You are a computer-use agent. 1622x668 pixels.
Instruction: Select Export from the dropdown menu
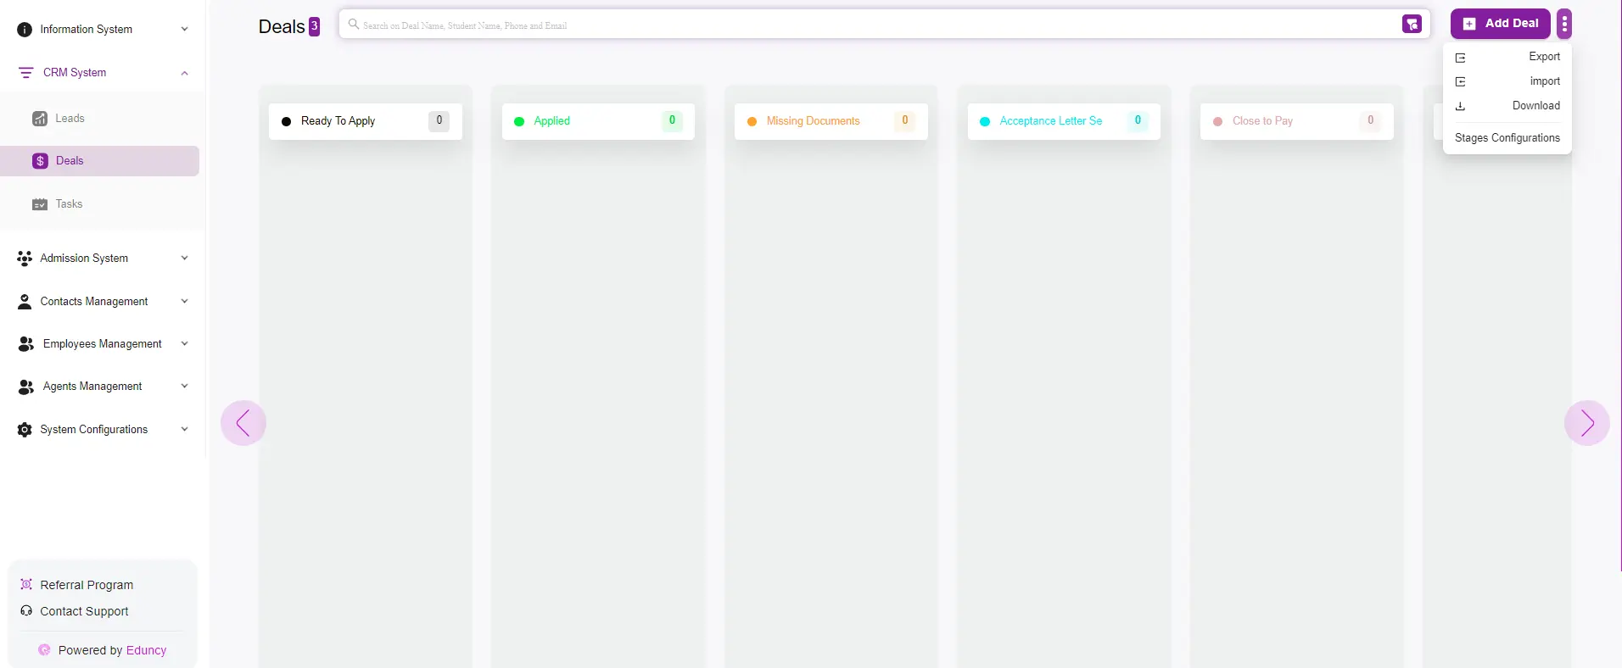pos(1543,57)
